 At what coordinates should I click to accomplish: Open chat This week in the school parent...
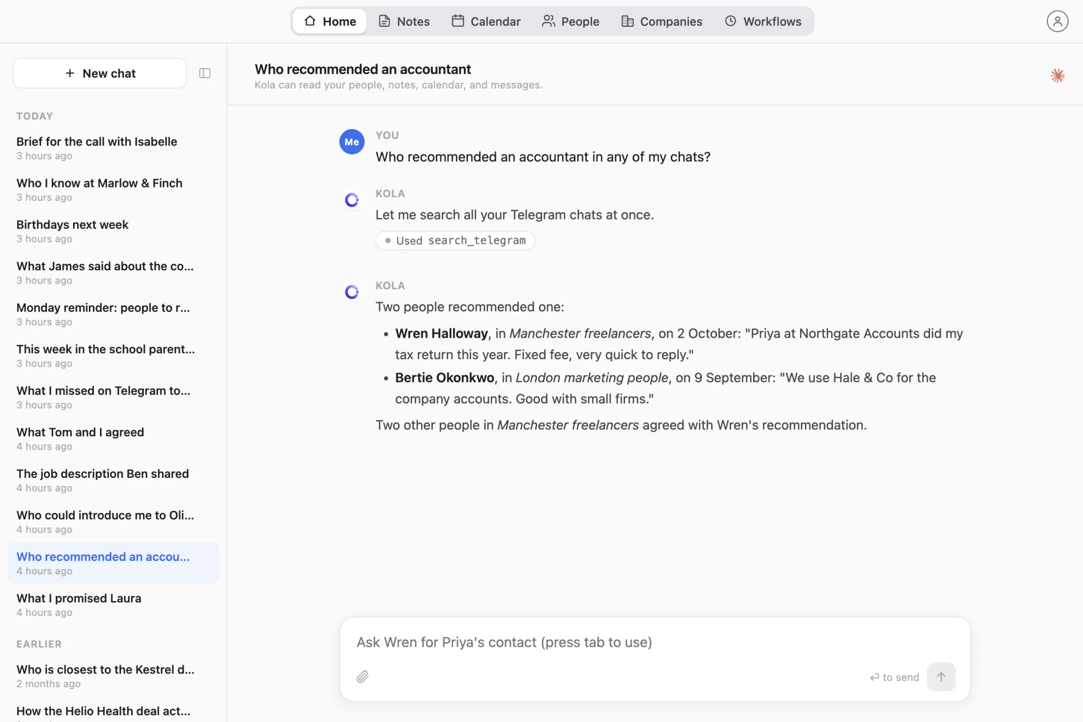click(113, 356)
